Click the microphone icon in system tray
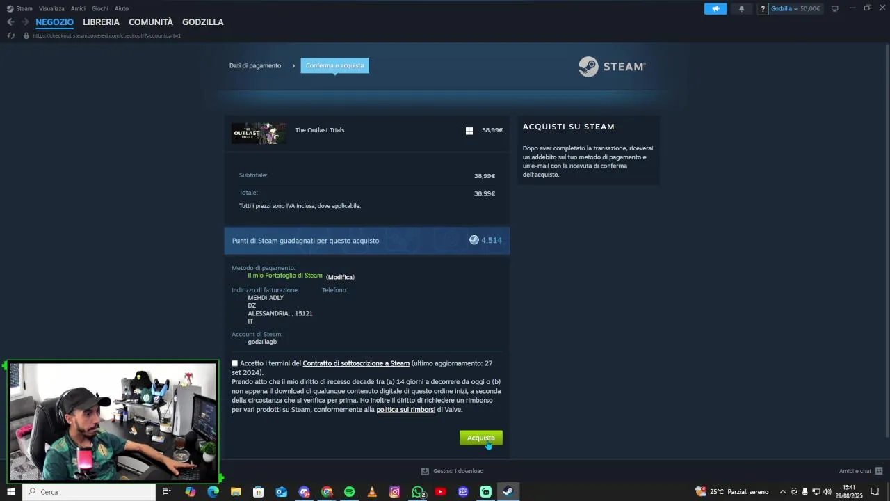The image size is (890, 501). (x=805, y=492)
